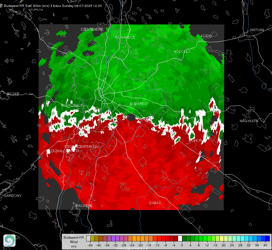Select the dark blue 40 m/s legend swatch

click(268, 238)
